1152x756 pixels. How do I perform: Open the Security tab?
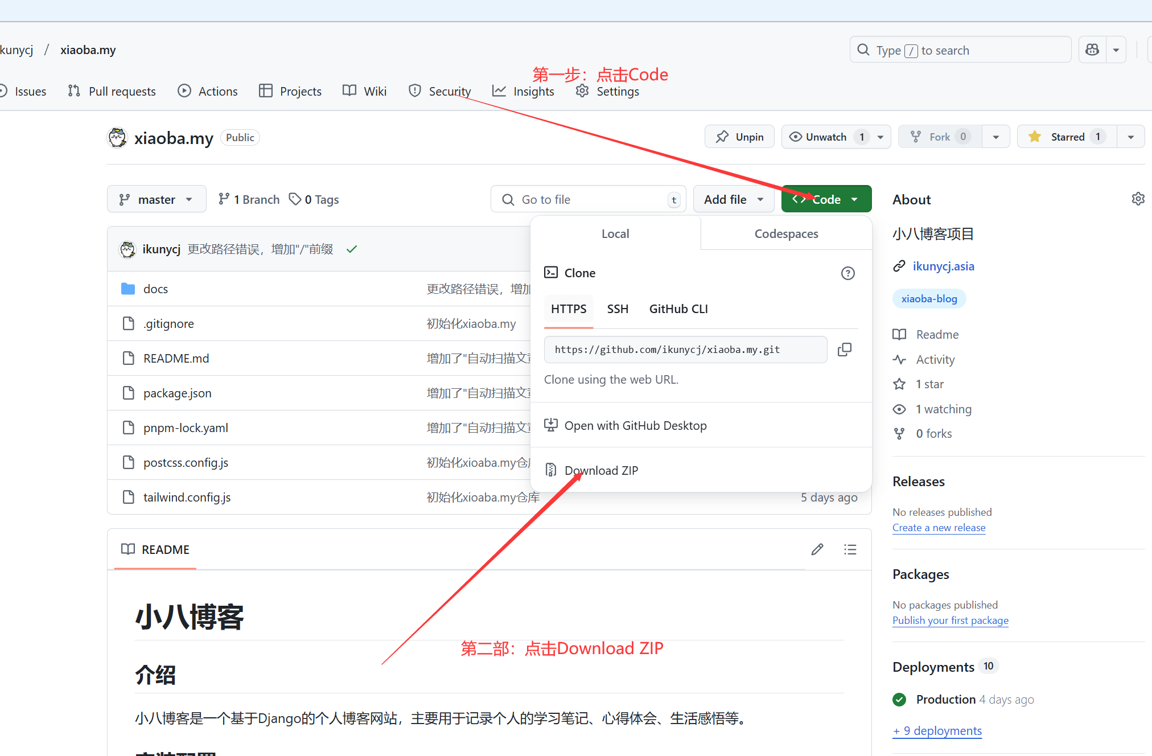(440, 91)
